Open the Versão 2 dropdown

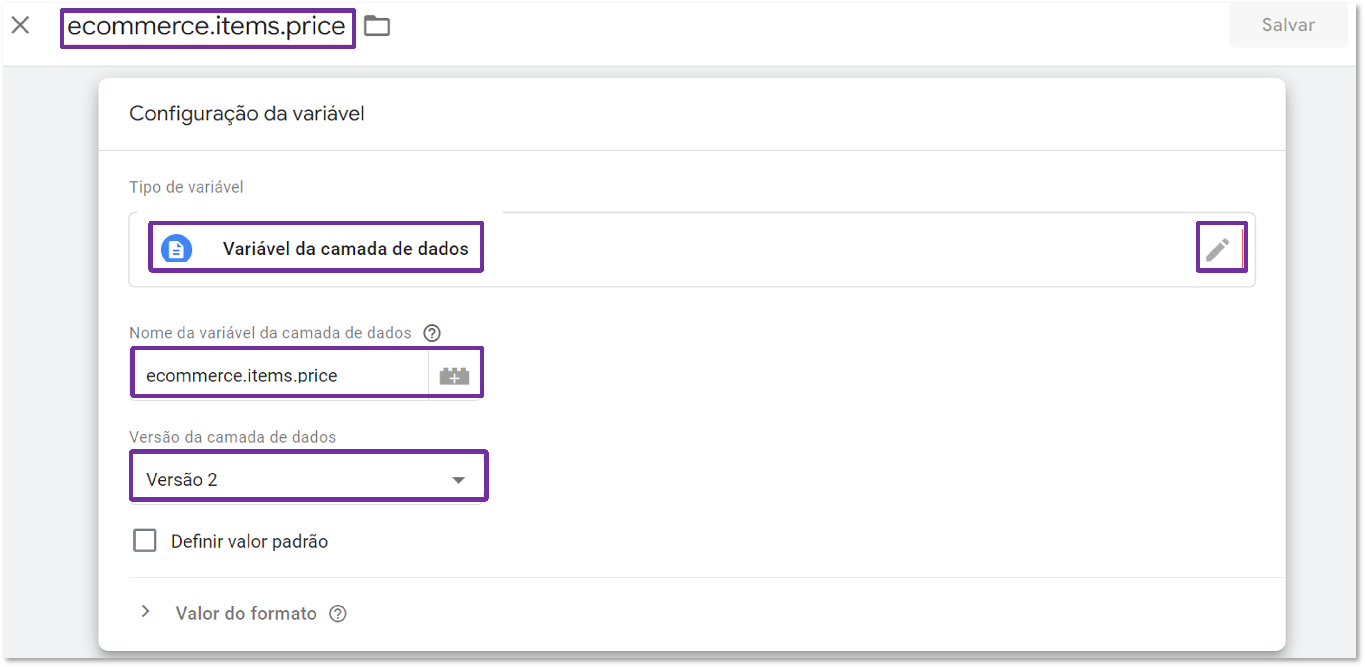coord(306,479)
